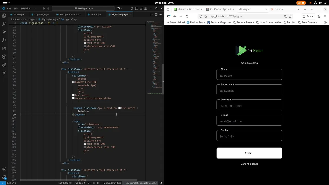Toggle the VS Code primary side bar
The image size is (329, 185).
[136, 8]
